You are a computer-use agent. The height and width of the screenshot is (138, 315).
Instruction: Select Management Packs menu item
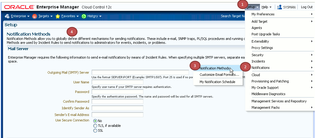[265, 108]
